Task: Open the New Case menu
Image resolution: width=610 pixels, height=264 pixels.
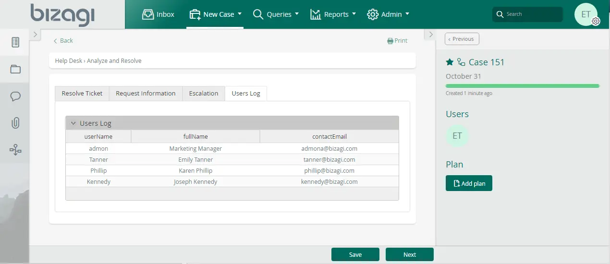Action: pyautogui.click(x=215, y=14)
